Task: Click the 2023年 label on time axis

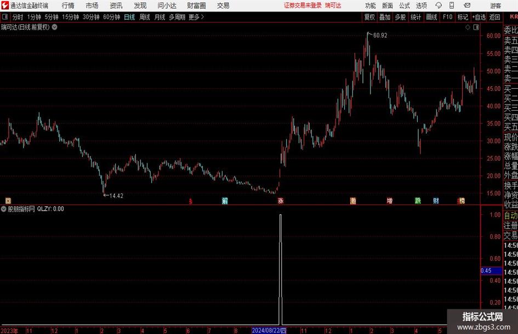Action: pyautogui.click(x=9, y=331)
